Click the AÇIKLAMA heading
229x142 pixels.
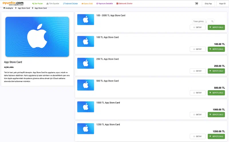point(9,67)
